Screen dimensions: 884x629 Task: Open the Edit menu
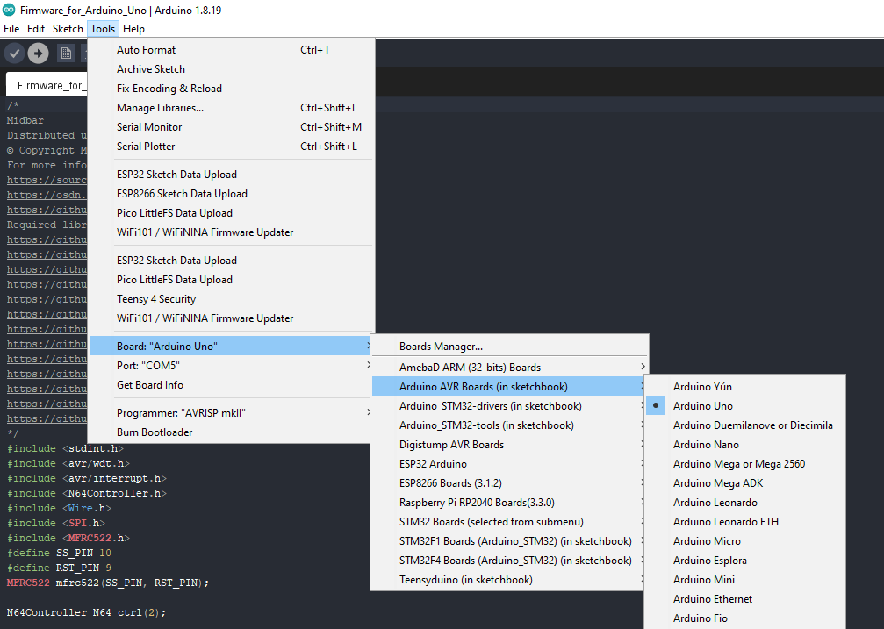point(35,29)
